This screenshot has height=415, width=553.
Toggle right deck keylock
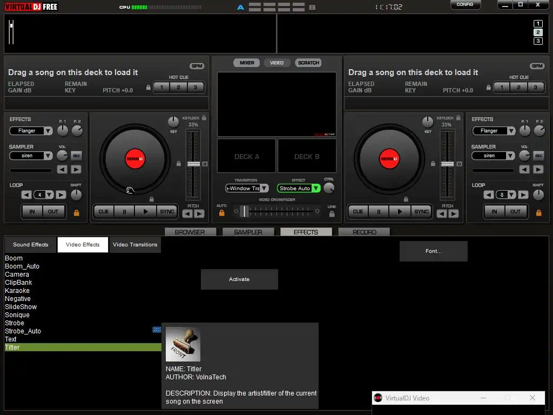(x=458, y=117)
